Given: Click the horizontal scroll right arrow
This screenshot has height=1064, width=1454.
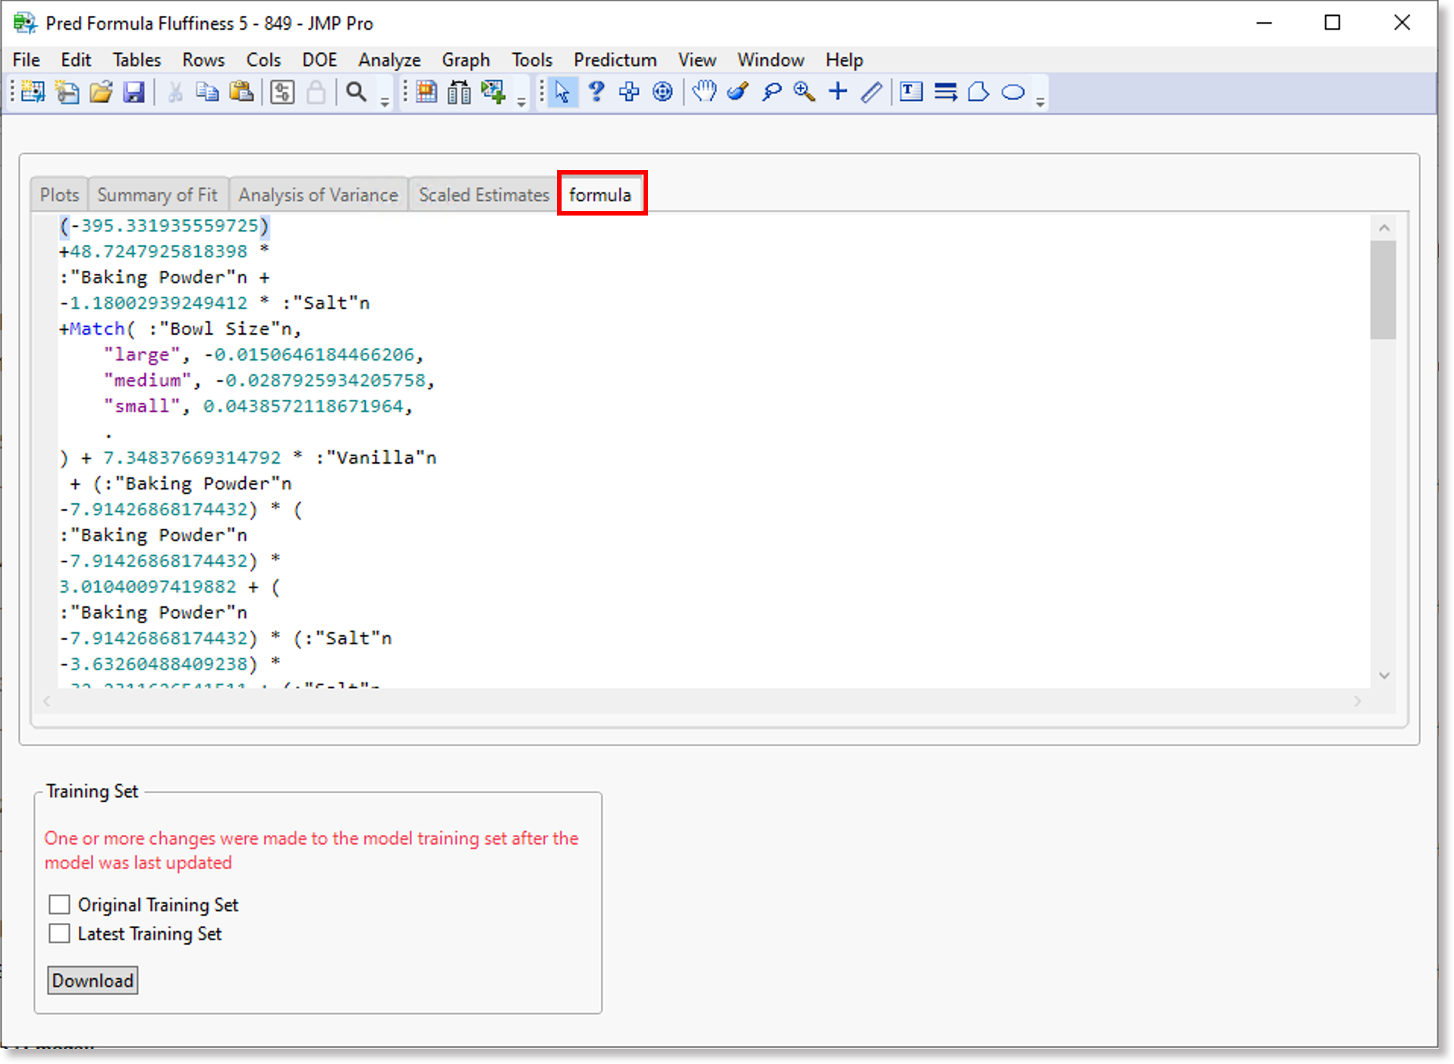Looking at the screenshot, I should click(1357, 701).
